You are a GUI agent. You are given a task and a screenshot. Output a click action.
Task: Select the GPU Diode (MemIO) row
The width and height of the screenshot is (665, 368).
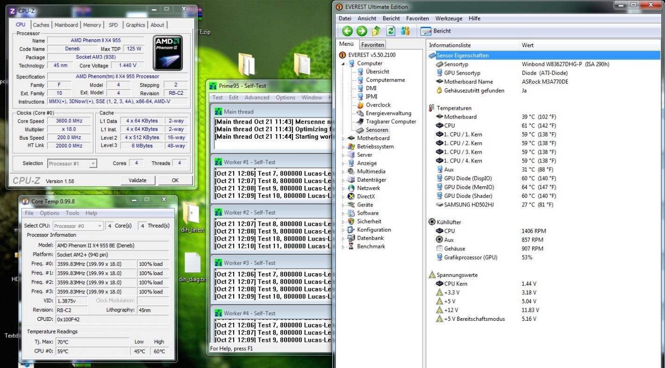[x=544, y=187]
